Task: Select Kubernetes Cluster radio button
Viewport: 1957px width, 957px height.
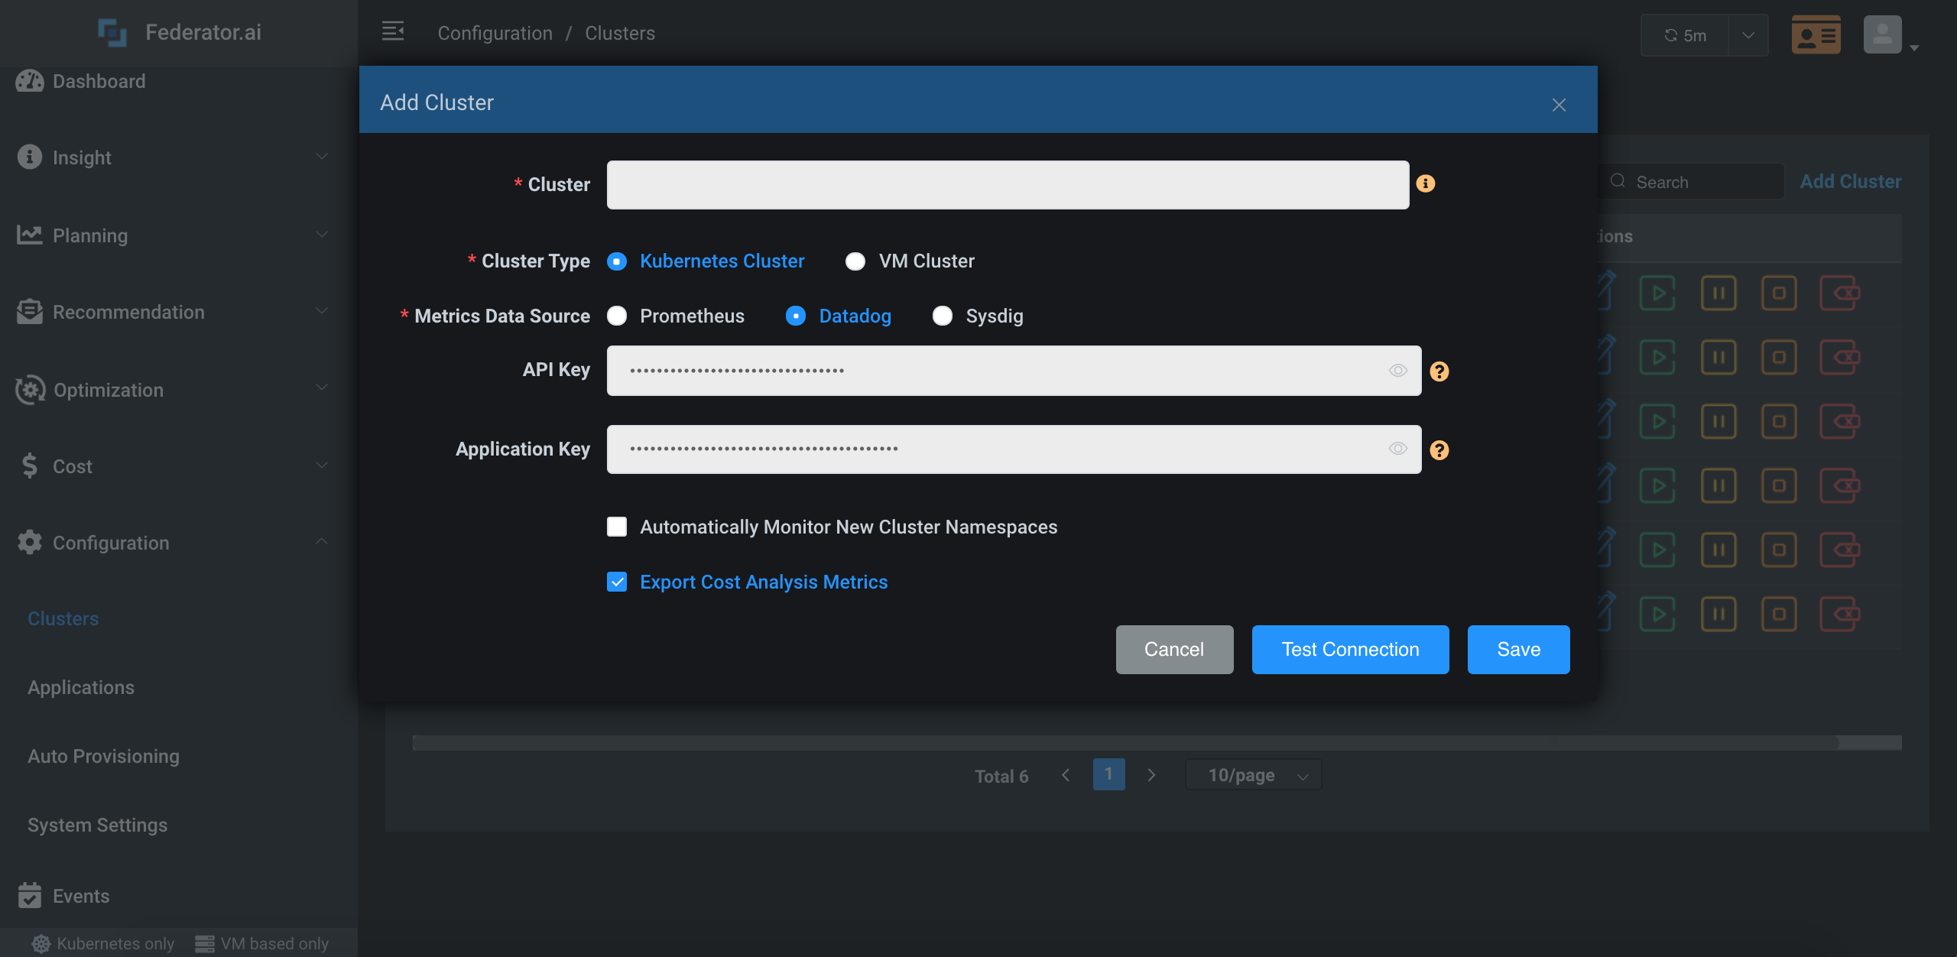Action: [x=617, y=260]
